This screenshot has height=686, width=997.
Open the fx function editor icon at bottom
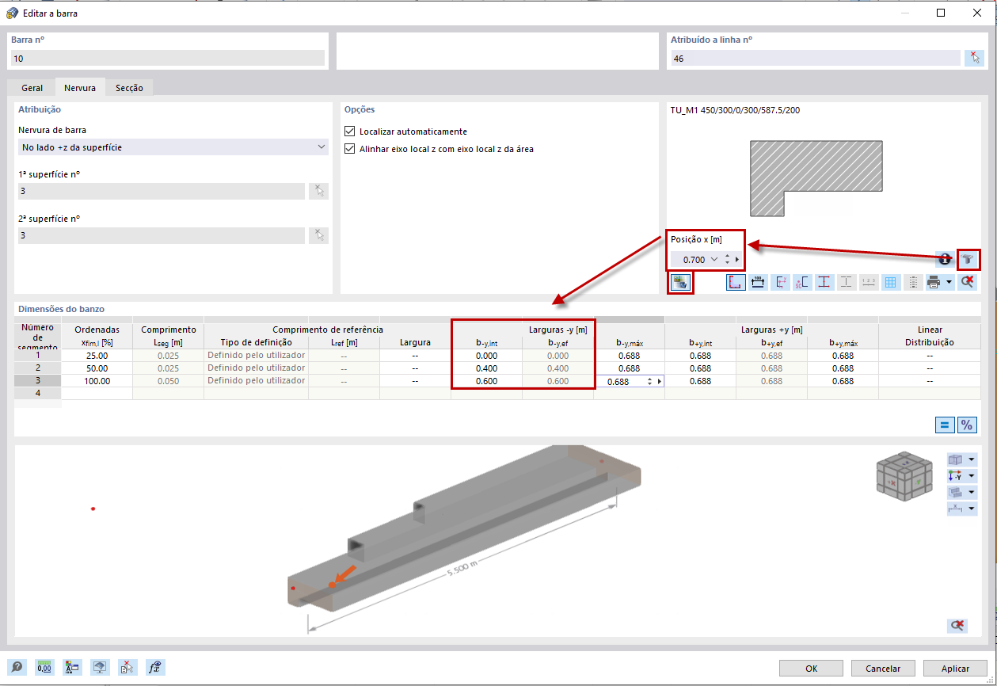(x=155, y=667)
